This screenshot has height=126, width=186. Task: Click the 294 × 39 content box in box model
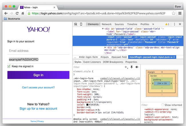tap(162, 84)
